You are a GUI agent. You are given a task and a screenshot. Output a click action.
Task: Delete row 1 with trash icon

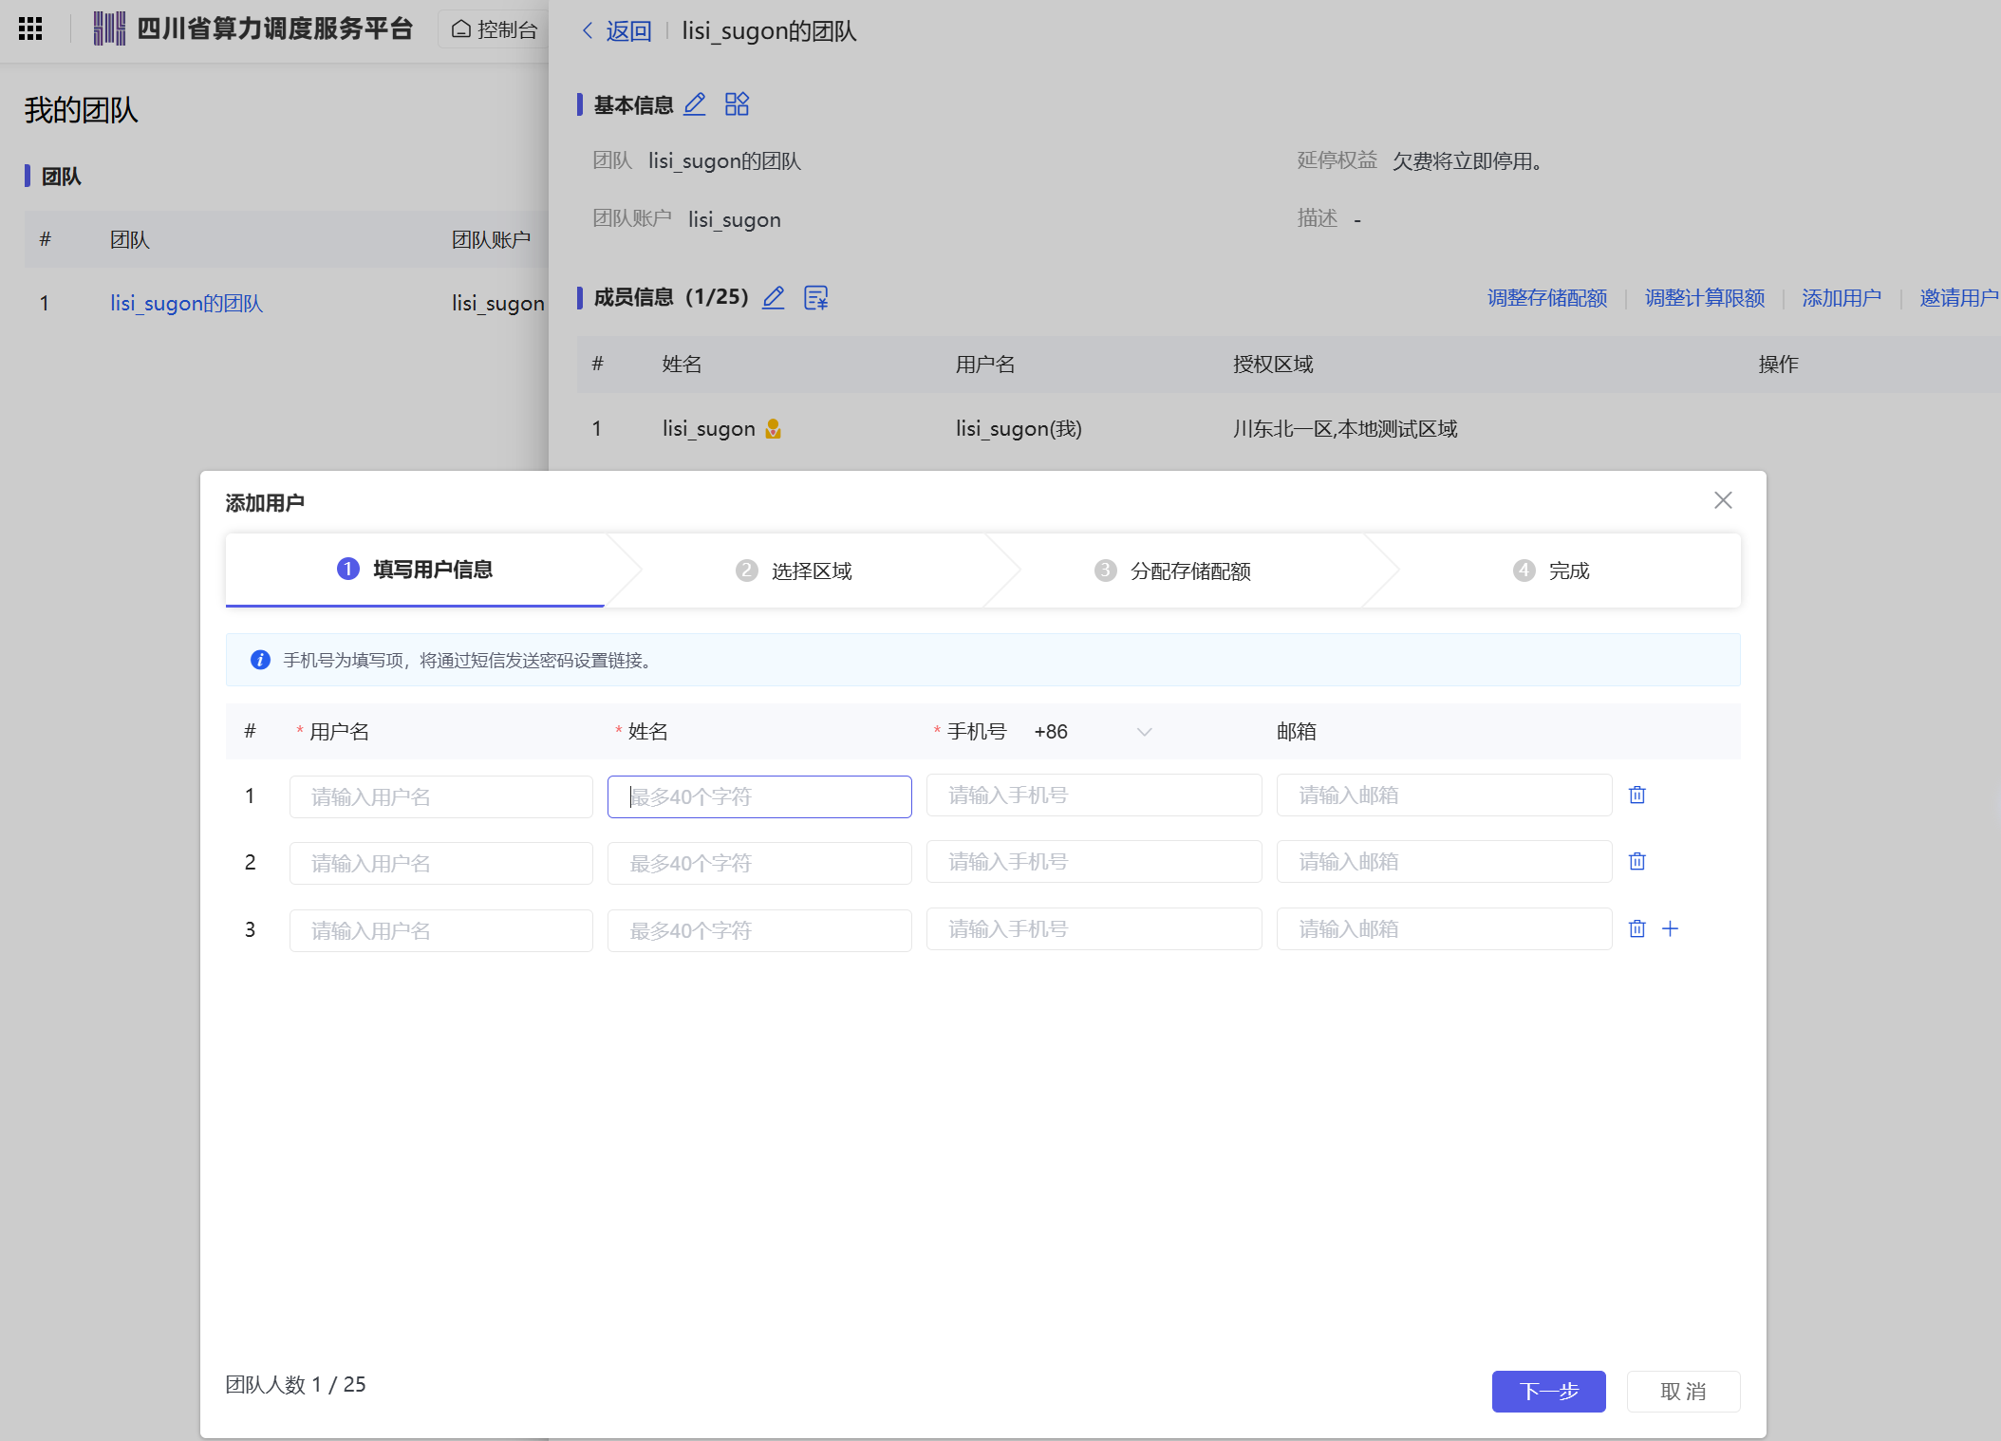coord(1637,795)
